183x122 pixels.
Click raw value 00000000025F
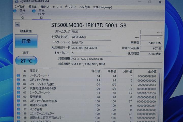pos(146,106)
